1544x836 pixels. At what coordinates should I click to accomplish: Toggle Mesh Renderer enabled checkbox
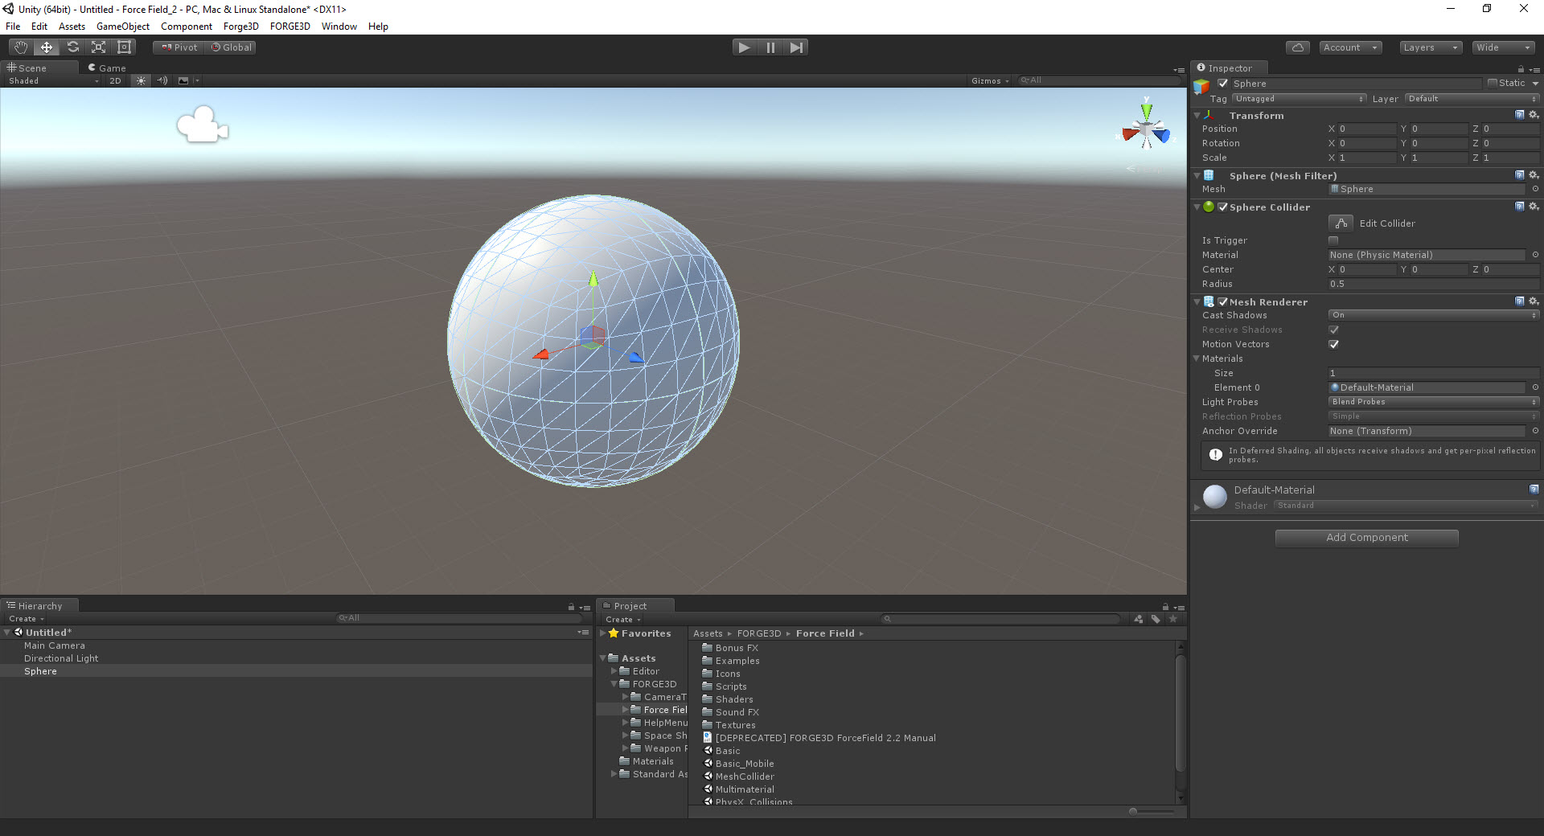point(1223,301)
